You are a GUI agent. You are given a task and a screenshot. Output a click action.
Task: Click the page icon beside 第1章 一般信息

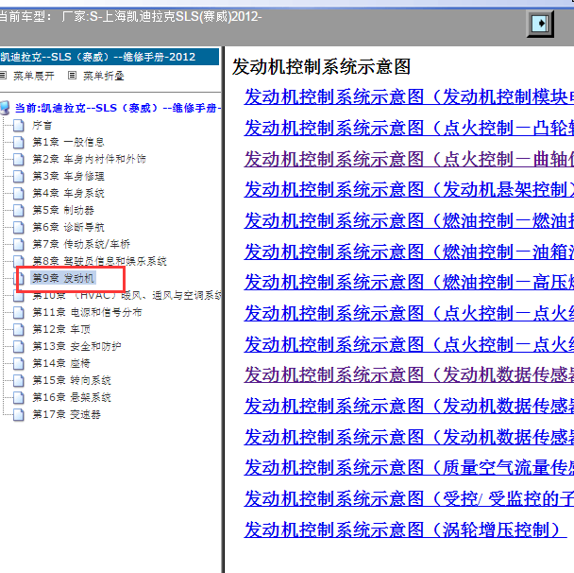coord(18,142)
